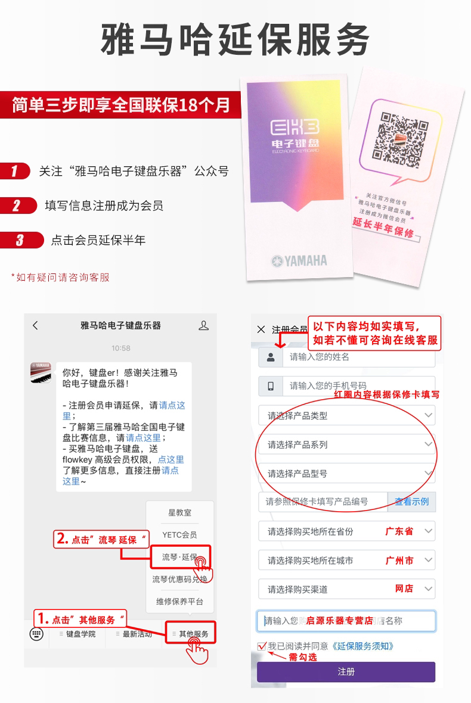Tap the Yamaha account avatar
Image resolution: width=471 pixels, height=703 pixels.
(41, 372)
